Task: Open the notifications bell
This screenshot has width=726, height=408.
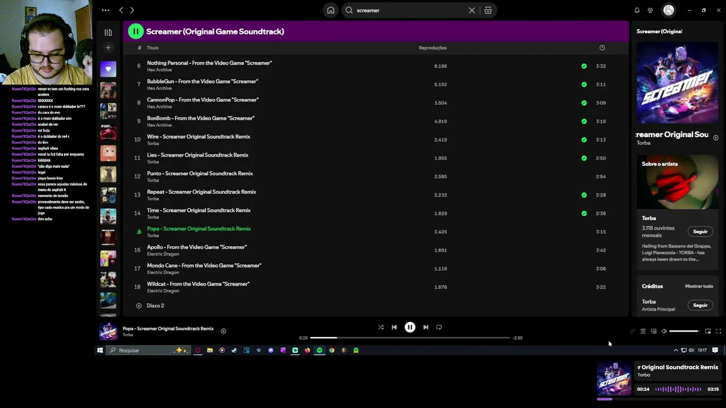Action: click(x=637, y=10)
